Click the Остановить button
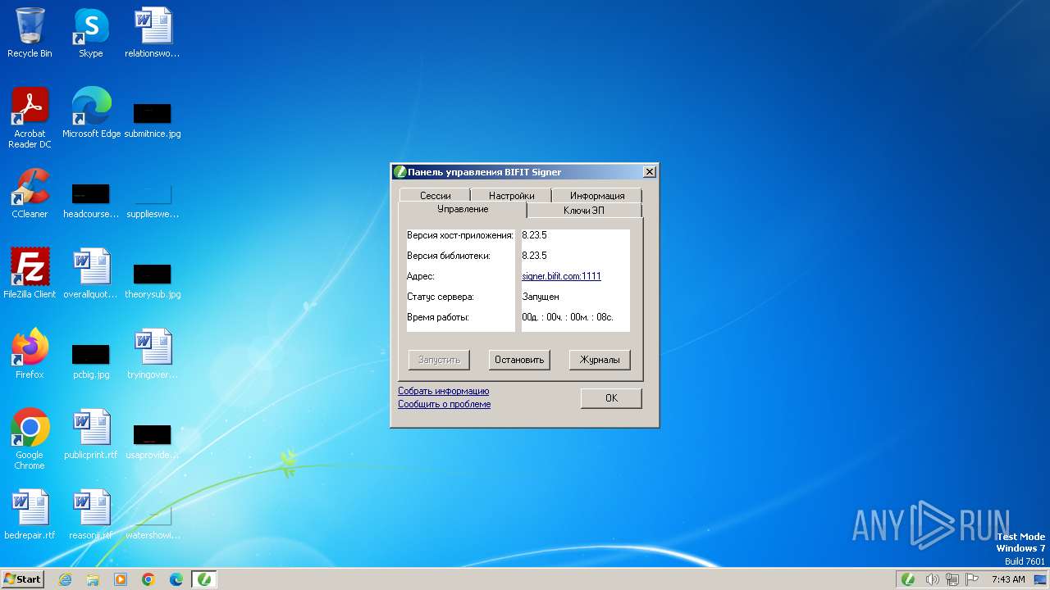This screenshot has height=590, width=1050. click(x=519, y=360)
